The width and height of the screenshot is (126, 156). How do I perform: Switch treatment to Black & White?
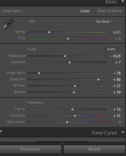click(110, 11)
